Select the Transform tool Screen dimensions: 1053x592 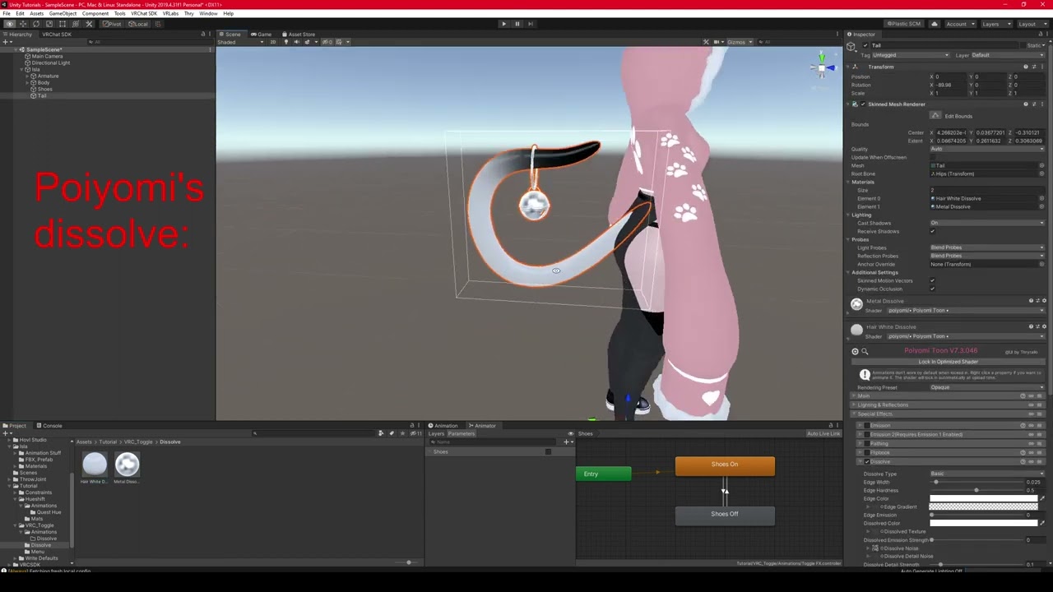click(x=75, y=24)
